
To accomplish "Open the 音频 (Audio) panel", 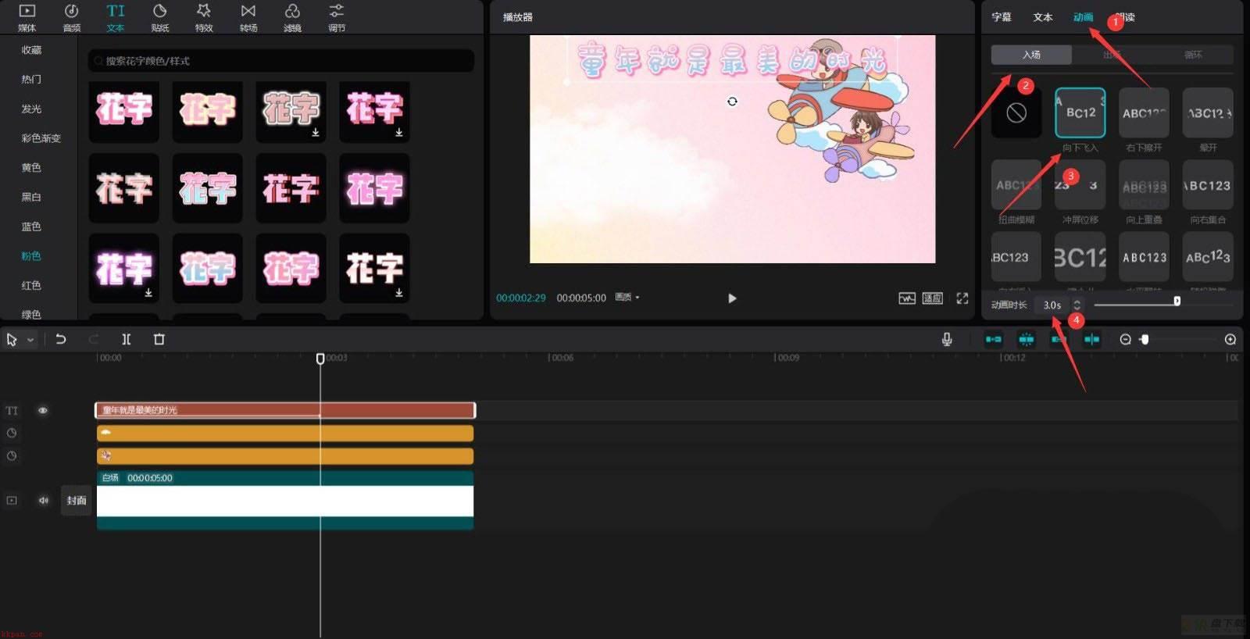I will pos(71,17).
